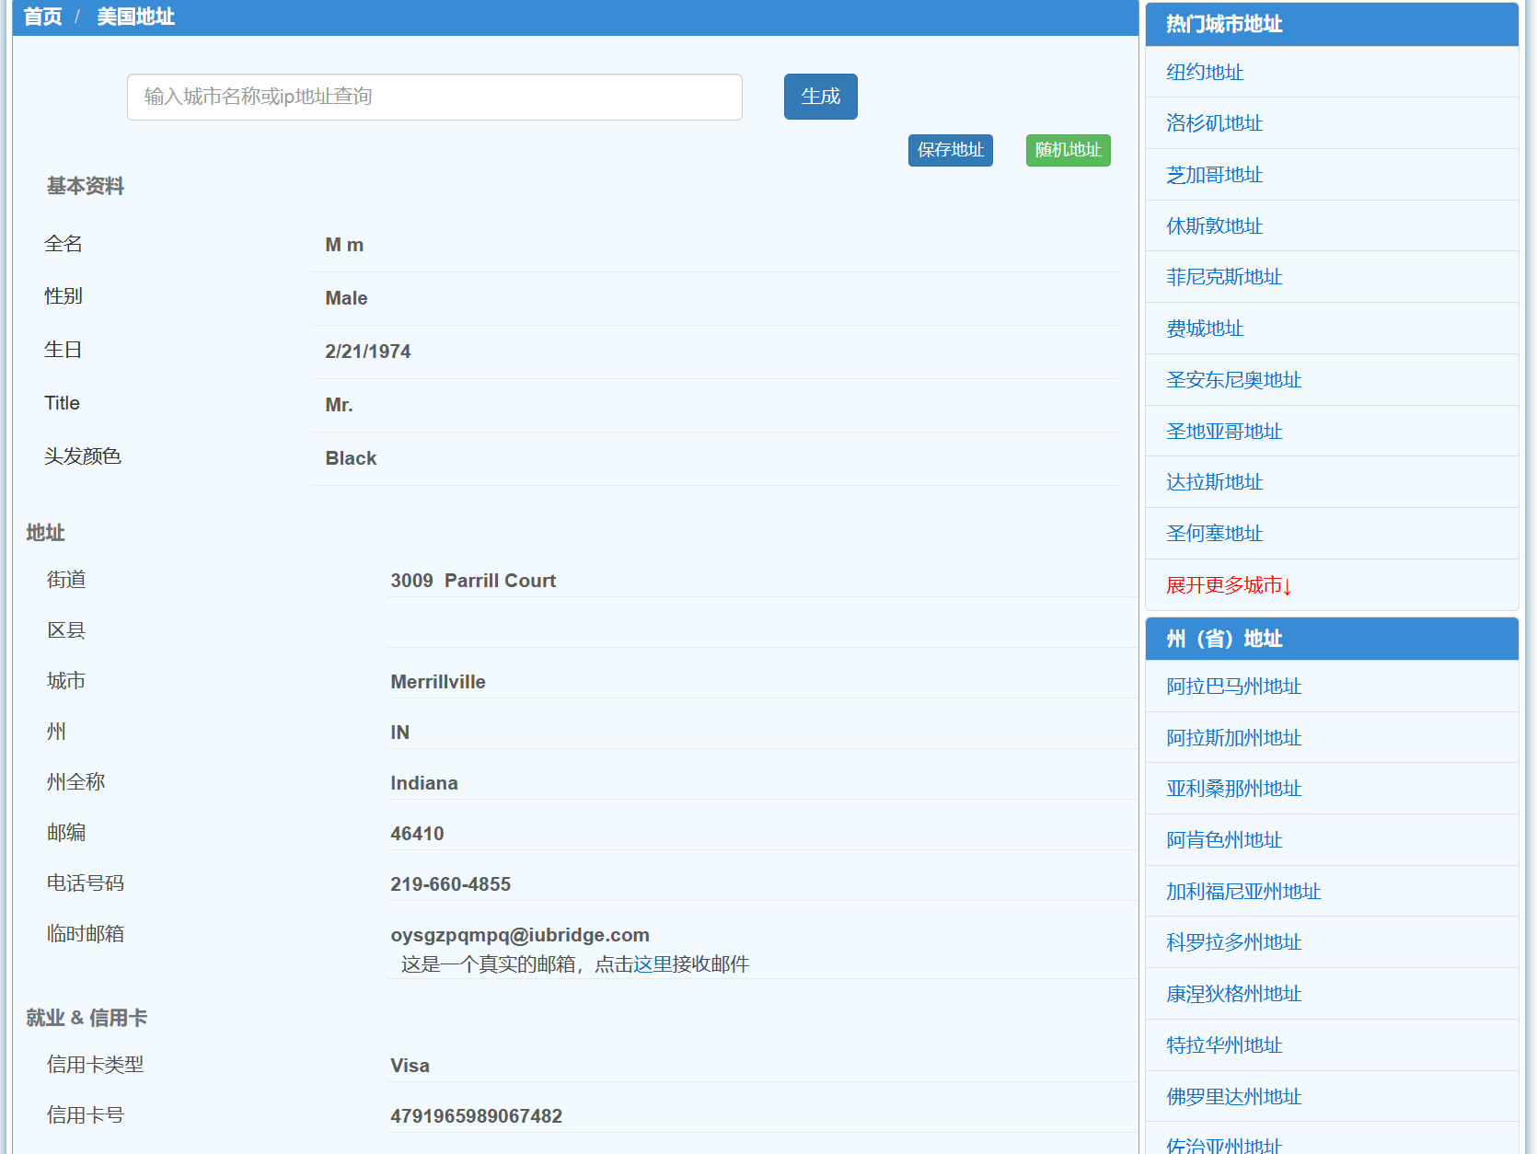
Task: Select 阿拉巴马州地址 from the state list
Action: 1233,687
